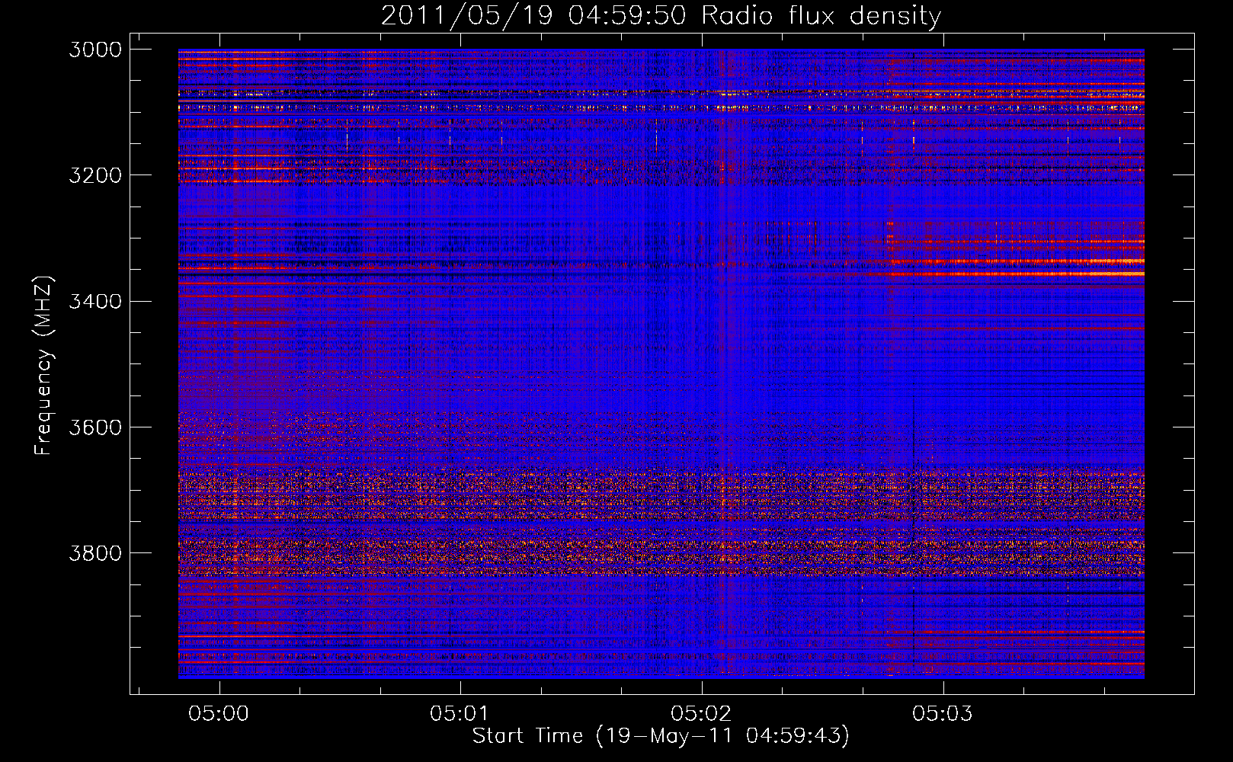Click the 05:01 time tick label
1233x762 pixels.
(x=460, y=714)
